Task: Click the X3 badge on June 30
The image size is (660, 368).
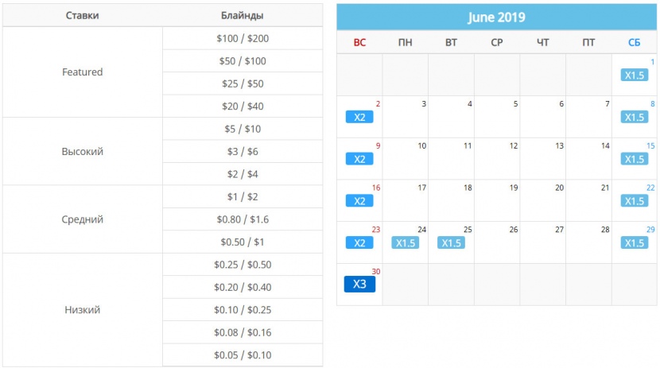Action: coord(359,285)
